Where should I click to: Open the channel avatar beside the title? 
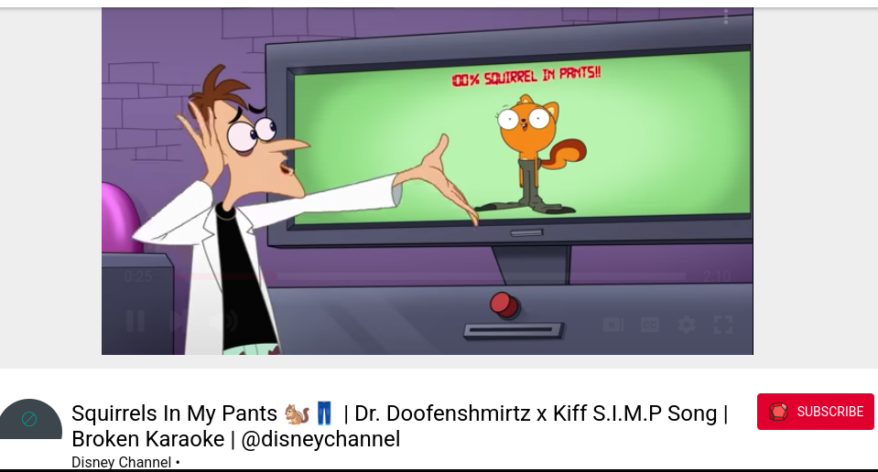[x=30, y=419]
